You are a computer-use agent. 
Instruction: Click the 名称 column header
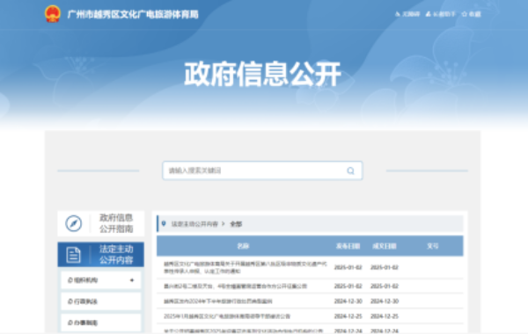(x=243, y=246)
